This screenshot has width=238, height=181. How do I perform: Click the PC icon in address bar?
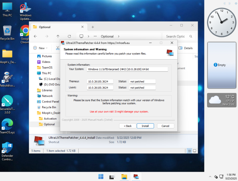[81, 36]
